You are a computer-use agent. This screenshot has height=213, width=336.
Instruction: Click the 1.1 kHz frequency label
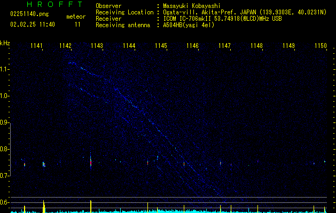click(x=4, y=69)
